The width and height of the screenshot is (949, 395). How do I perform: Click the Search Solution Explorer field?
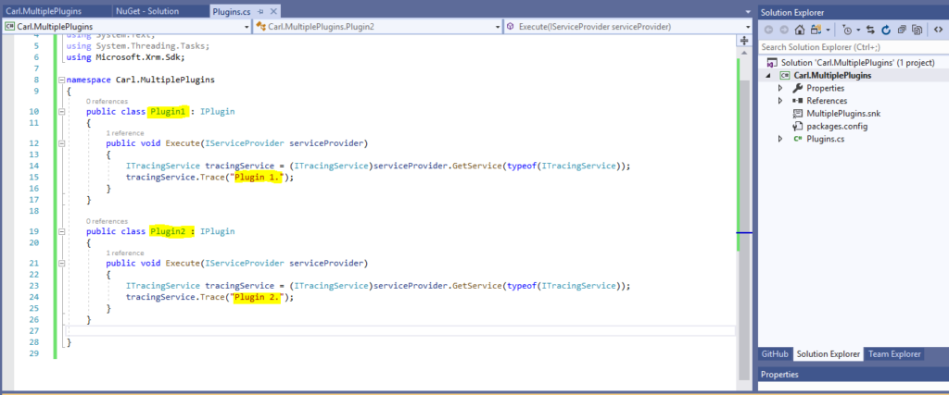(854, 46)
